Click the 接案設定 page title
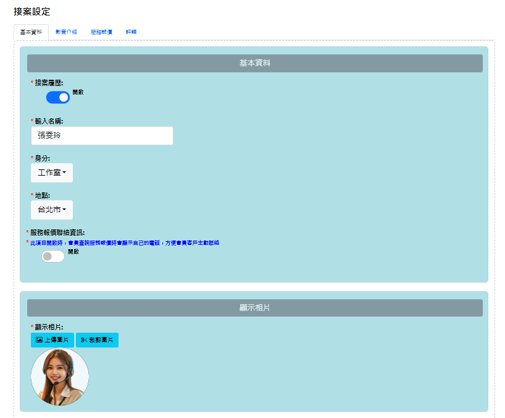This screenshot has width=505, height=418. pos(32,12)
